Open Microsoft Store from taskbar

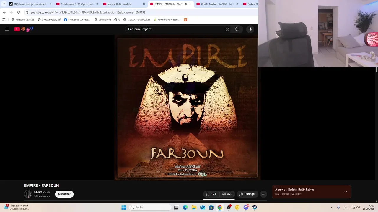point(211,207)
